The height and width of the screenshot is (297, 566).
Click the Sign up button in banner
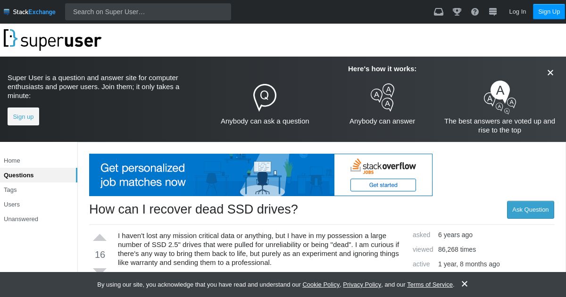pos(23,116)
